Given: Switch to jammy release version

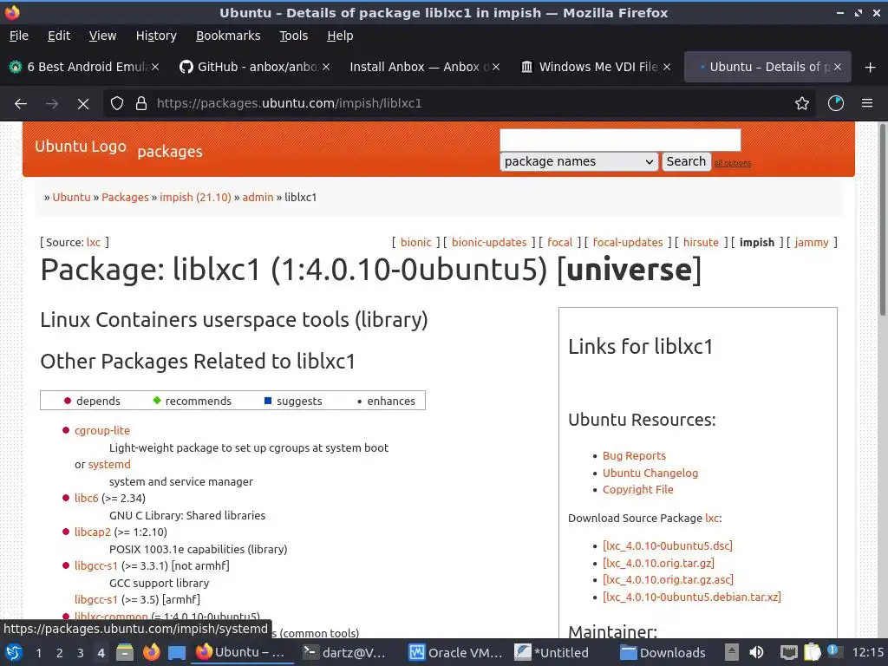Looking at the screenshot, I should [812, 243].
